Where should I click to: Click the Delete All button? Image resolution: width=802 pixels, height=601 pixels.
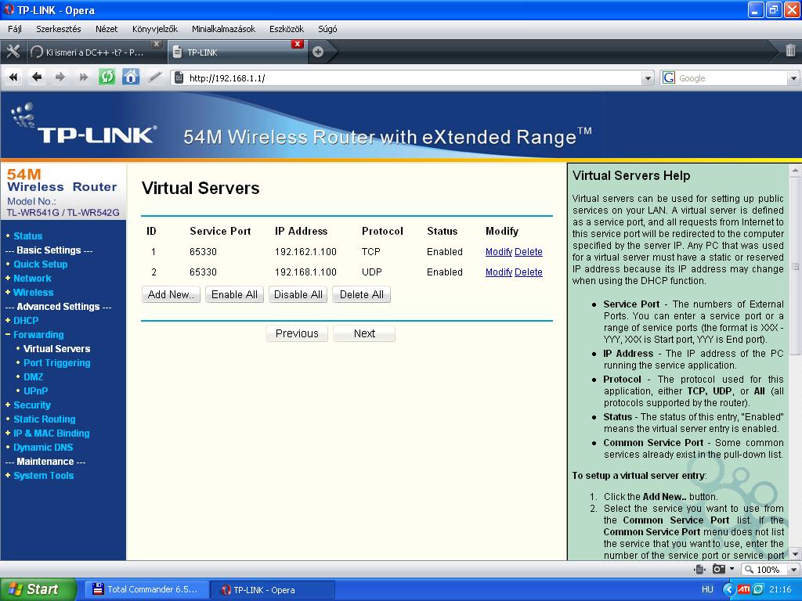(362, 295)
